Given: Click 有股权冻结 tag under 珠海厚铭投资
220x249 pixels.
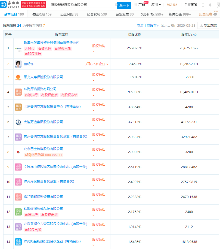Looking at the screenshot, I should click(x=69, y=95).
